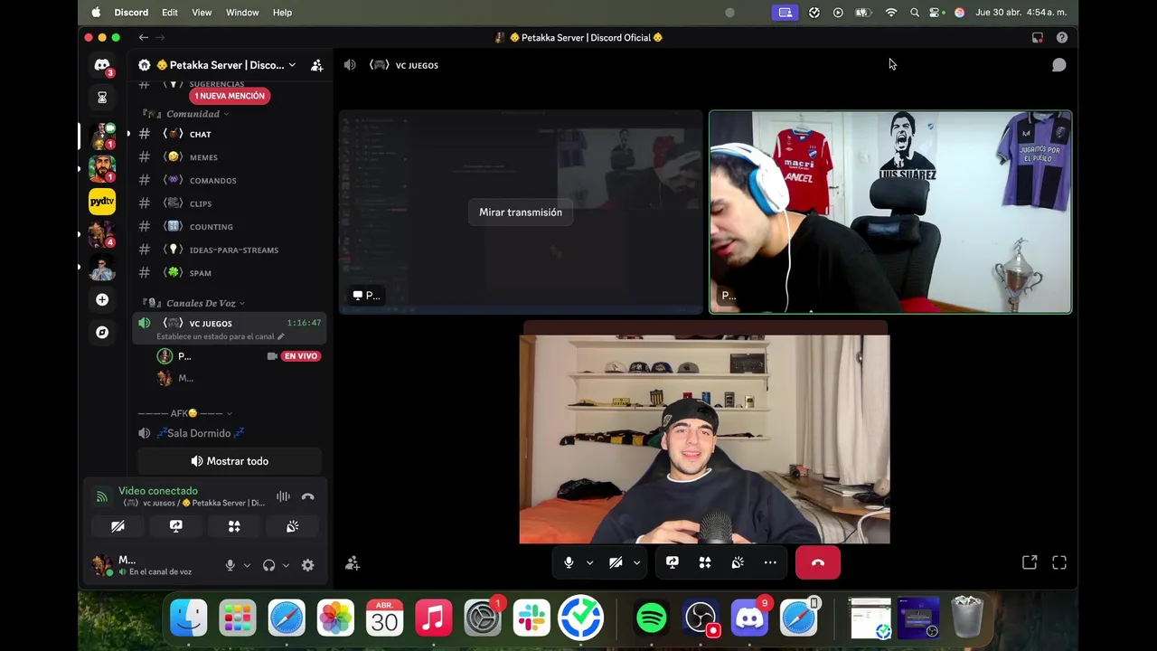Open Discord direct messages home icon
This screenshot has width=1157, height=651.
pos(102,65)
